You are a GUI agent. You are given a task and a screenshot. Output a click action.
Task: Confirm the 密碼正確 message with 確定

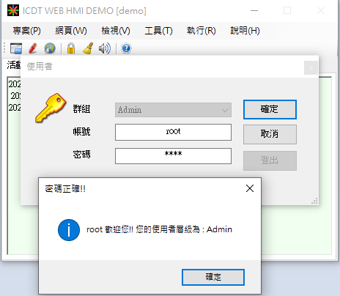pyautogui.click(x=213, y=277)
